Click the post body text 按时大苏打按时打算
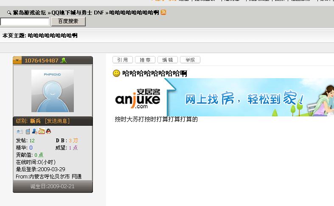334x206 pixels. 156,119
